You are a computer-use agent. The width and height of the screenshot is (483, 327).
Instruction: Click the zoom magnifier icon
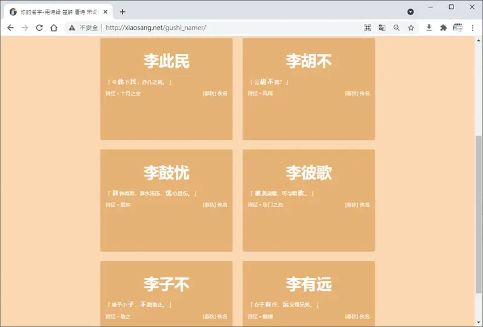click(397, 28)
